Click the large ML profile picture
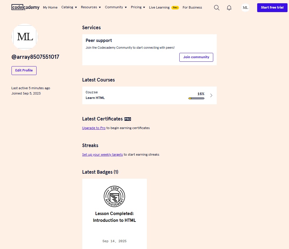Viewport: 289px width, 249px height. pyautogui.click(x=25, y=37)
